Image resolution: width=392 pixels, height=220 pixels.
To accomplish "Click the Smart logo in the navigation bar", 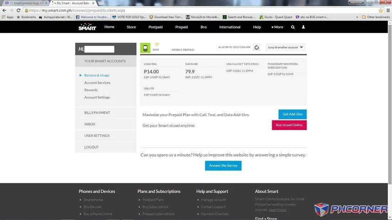I will (87, 27).
